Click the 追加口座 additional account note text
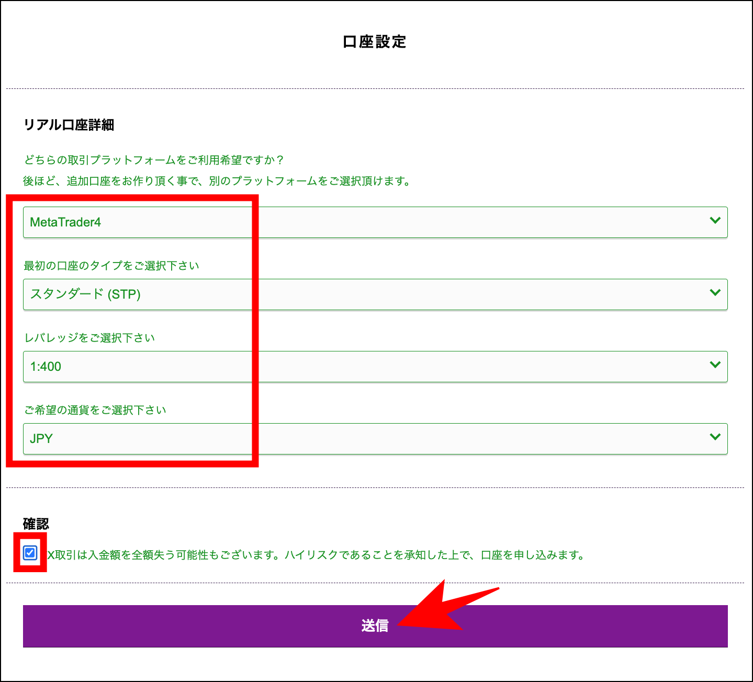Viewport: 753px width, 682px height. 217,181
